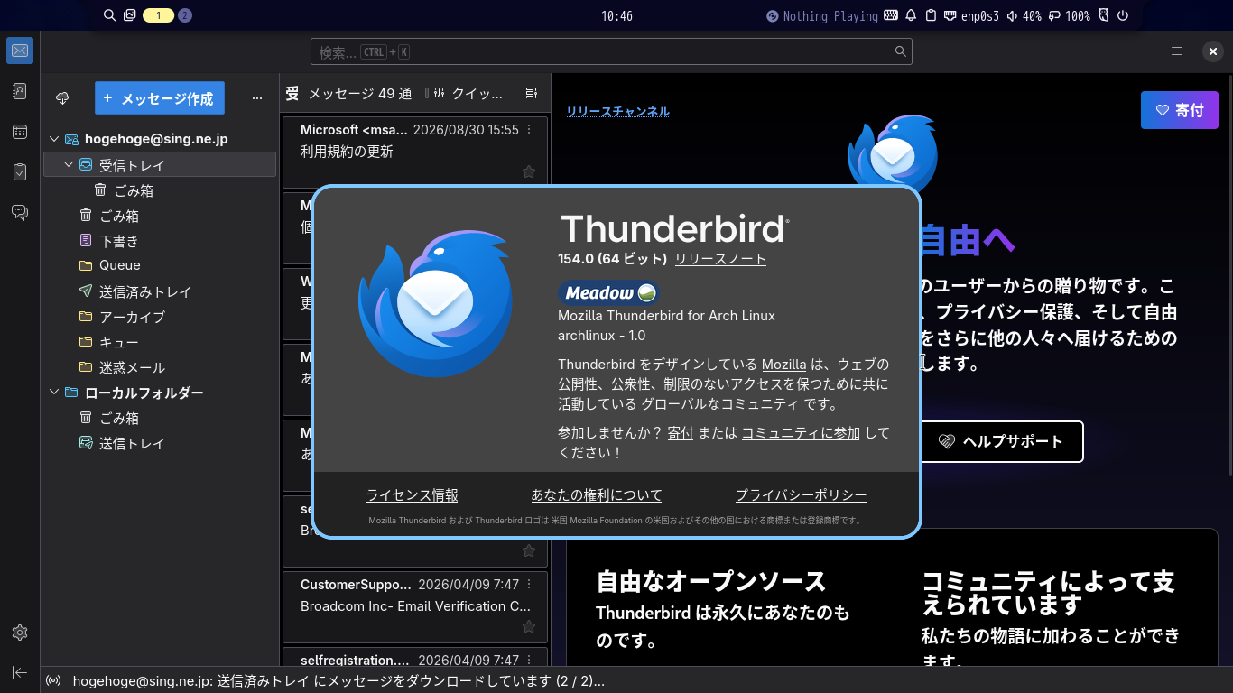Open Settings via the gear icon

tap(20, 633)
